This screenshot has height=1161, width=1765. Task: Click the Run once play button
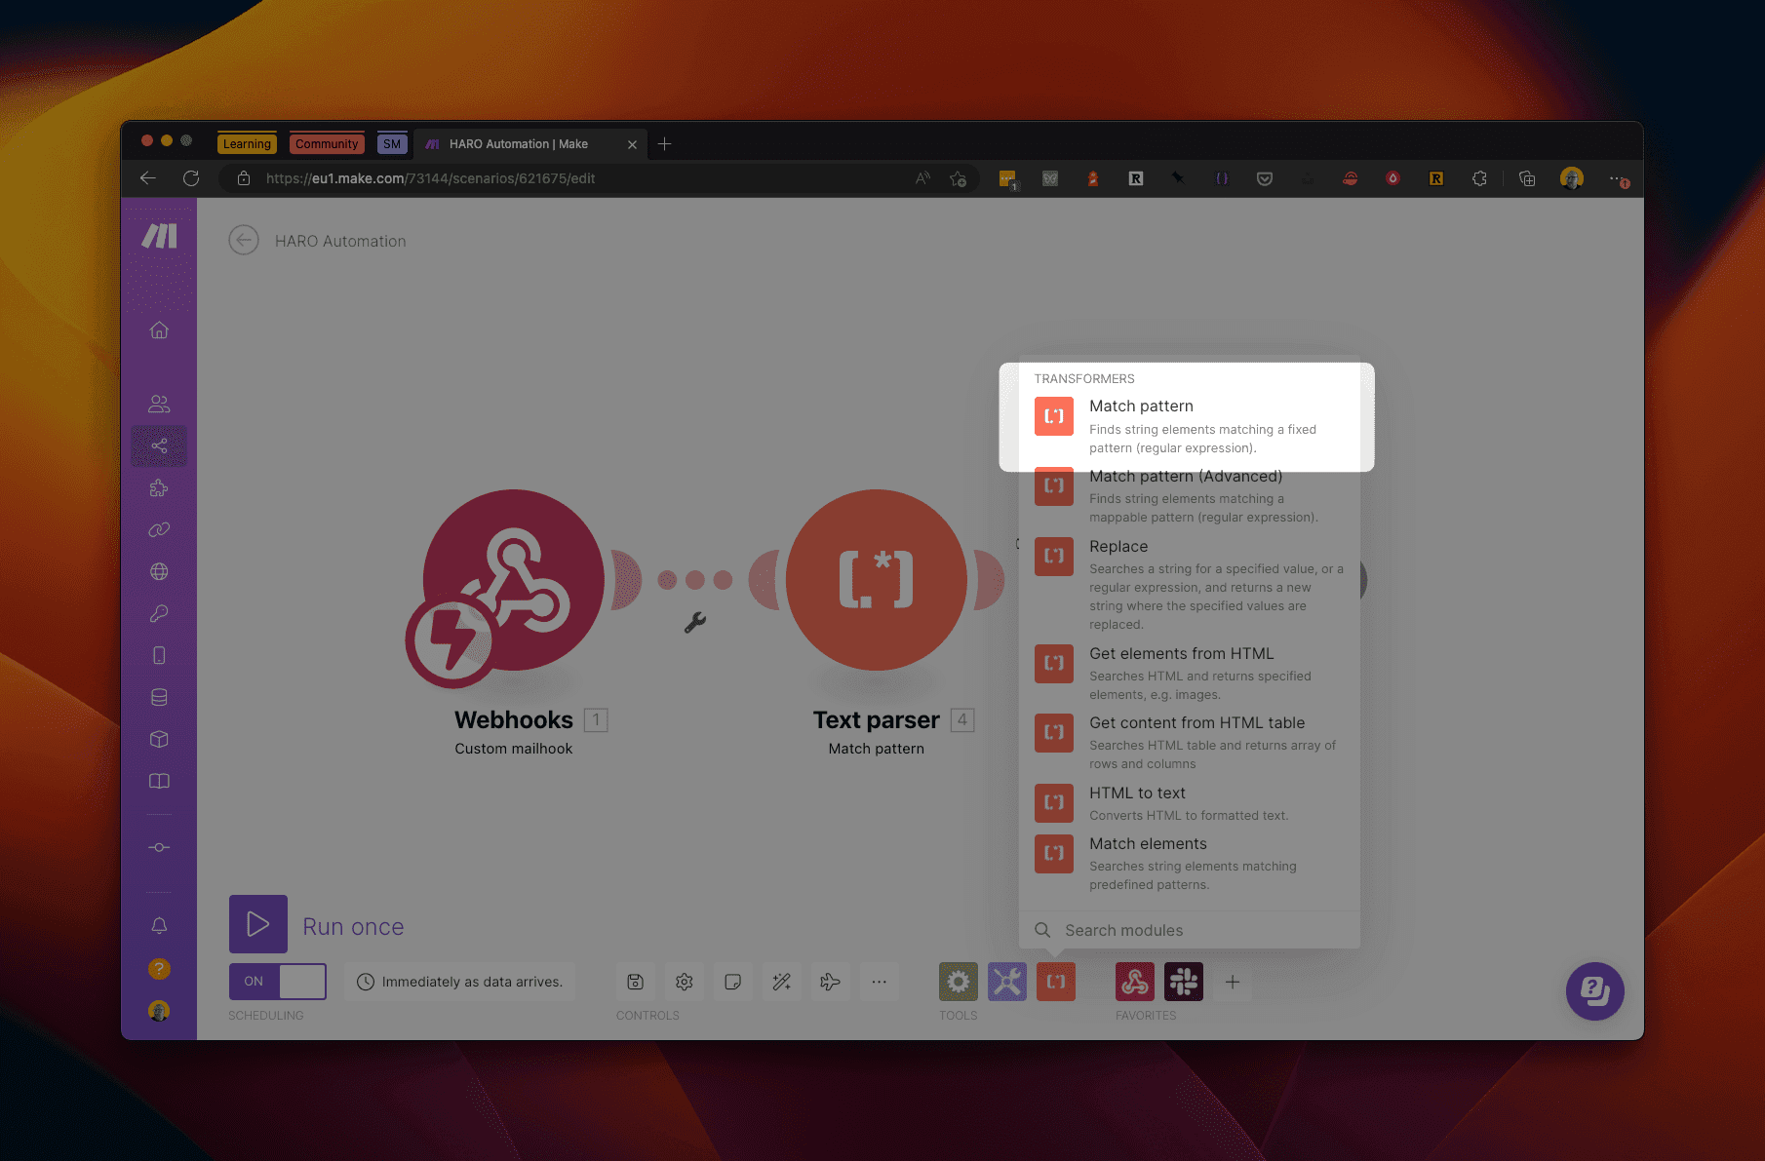pos(258,924)
